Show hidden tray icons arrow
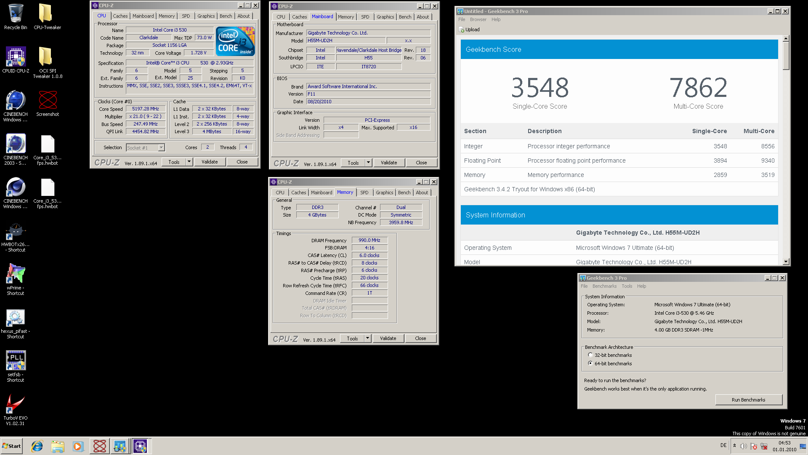 (x=734, y=446)
